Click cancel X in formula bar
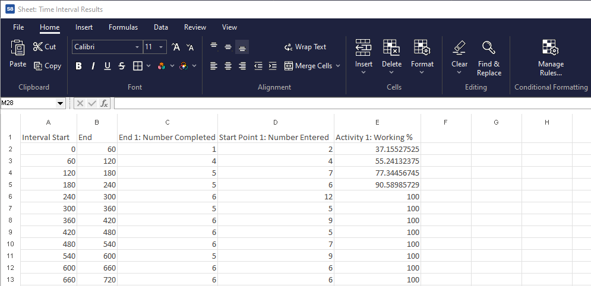Viewport: 591px width, 286px height. click(x=80, y=103)
